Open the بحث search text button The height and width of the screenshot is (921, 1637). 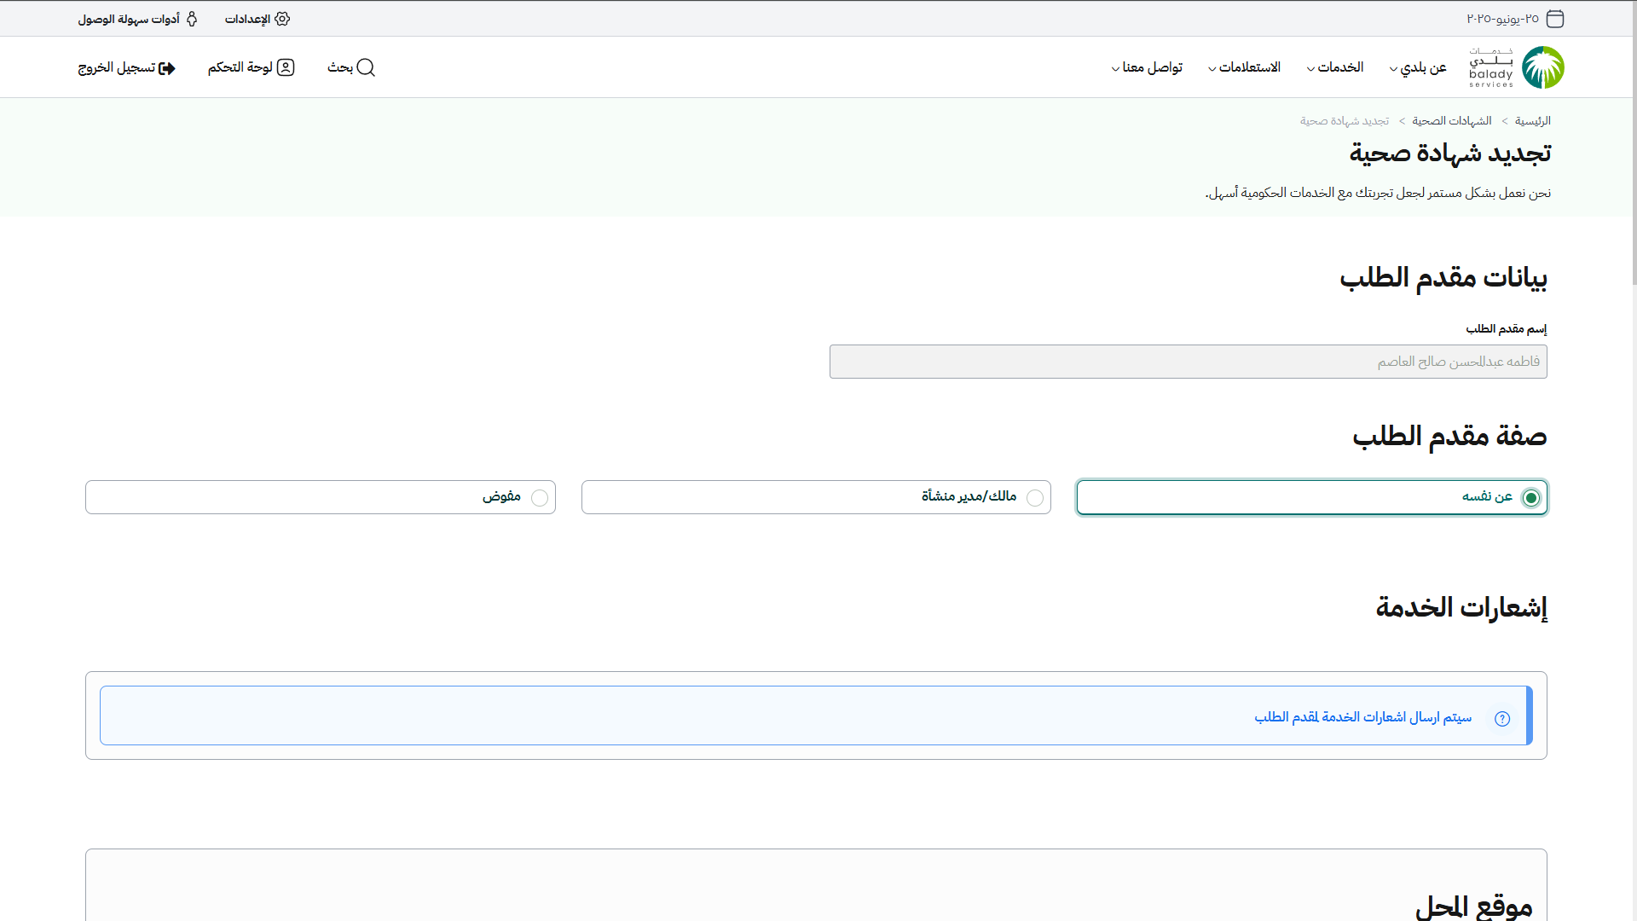[340, 67]
